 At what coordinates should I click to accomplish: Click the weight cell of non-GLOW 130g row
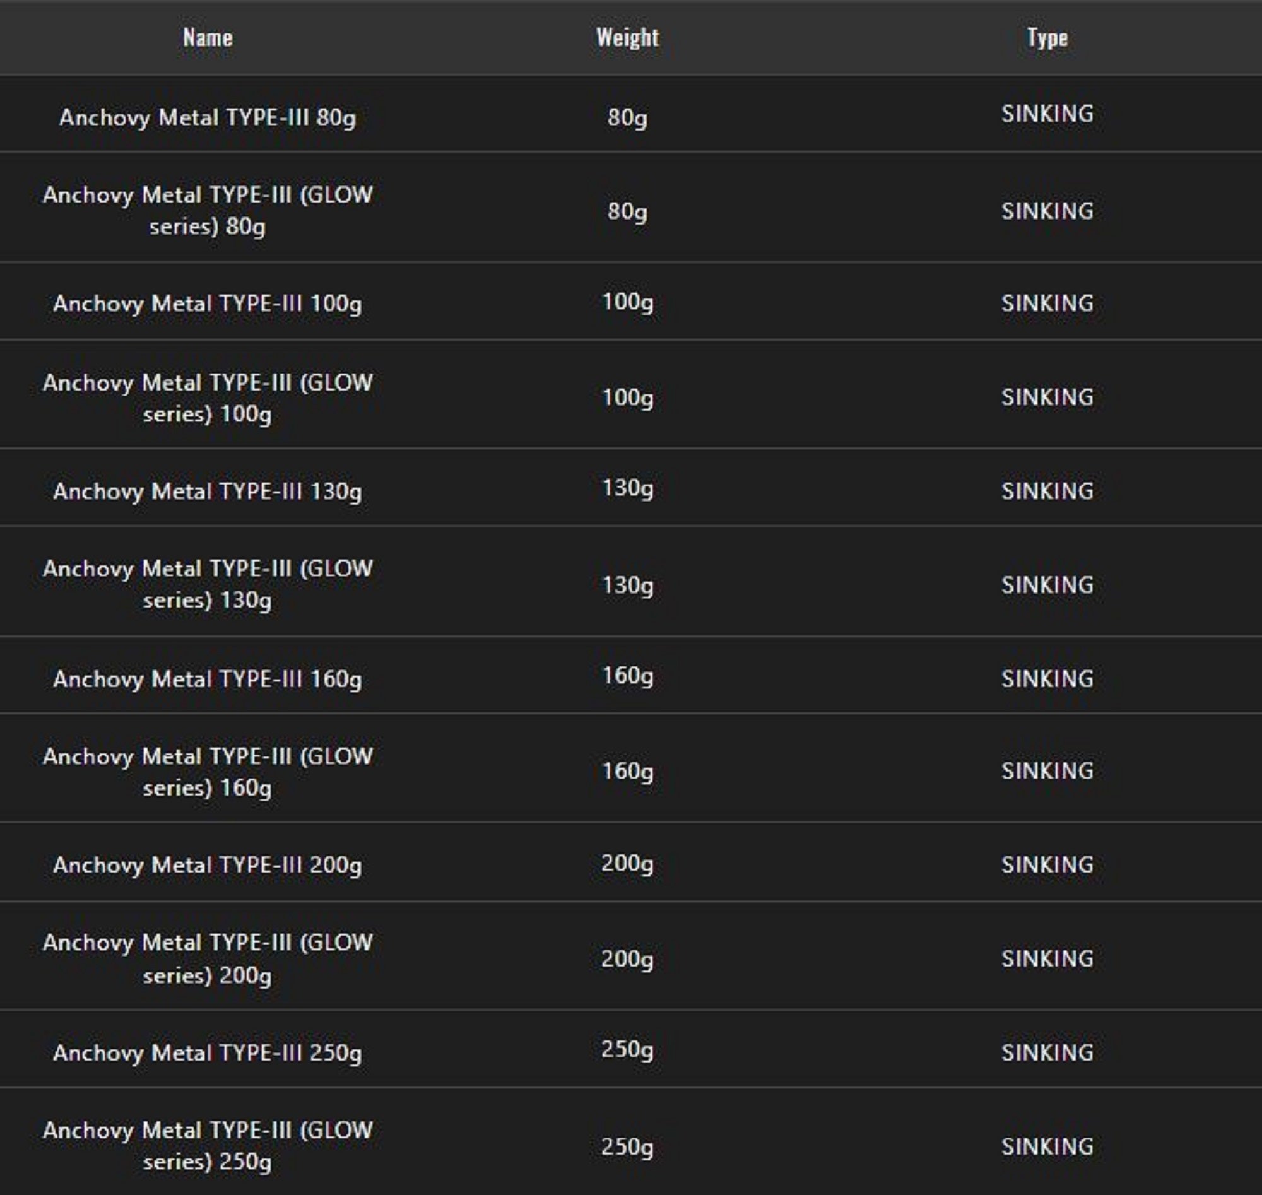click(x=627, y=488)
